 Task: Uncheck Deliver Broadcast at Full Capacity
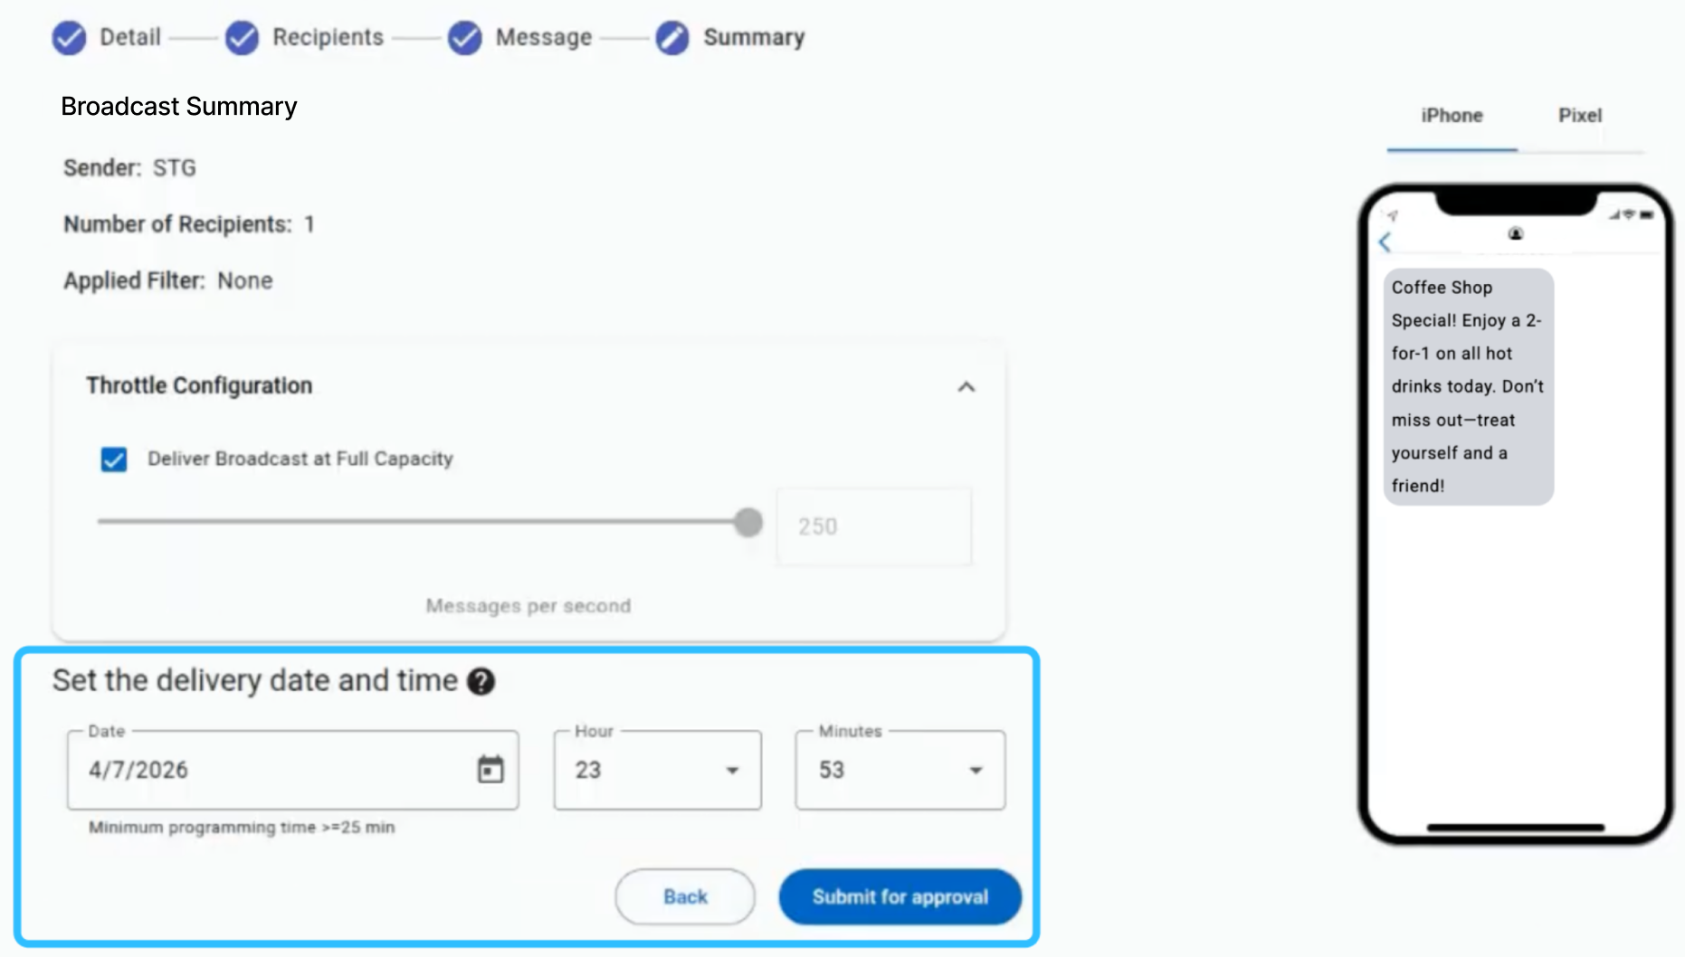[114, 460]
